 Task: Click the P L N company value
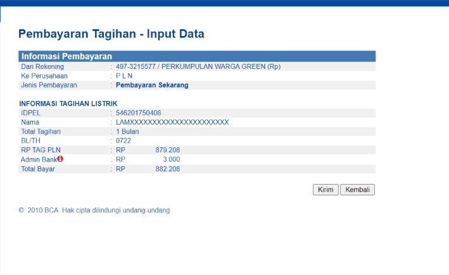click(126, 75)
